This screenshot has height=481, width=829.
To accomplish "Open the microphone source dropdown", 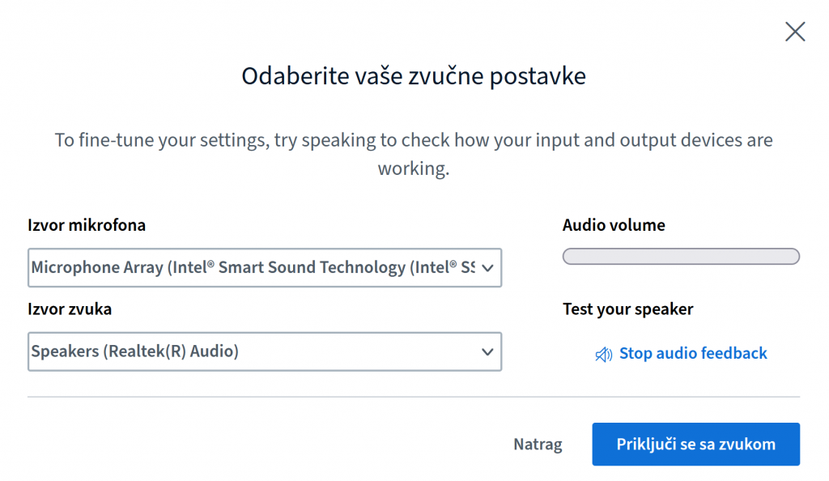I will 265,267.
